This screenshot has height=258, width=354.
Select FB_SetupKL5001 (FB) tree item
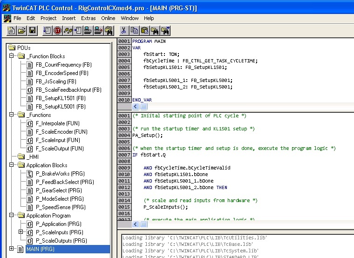61,107
